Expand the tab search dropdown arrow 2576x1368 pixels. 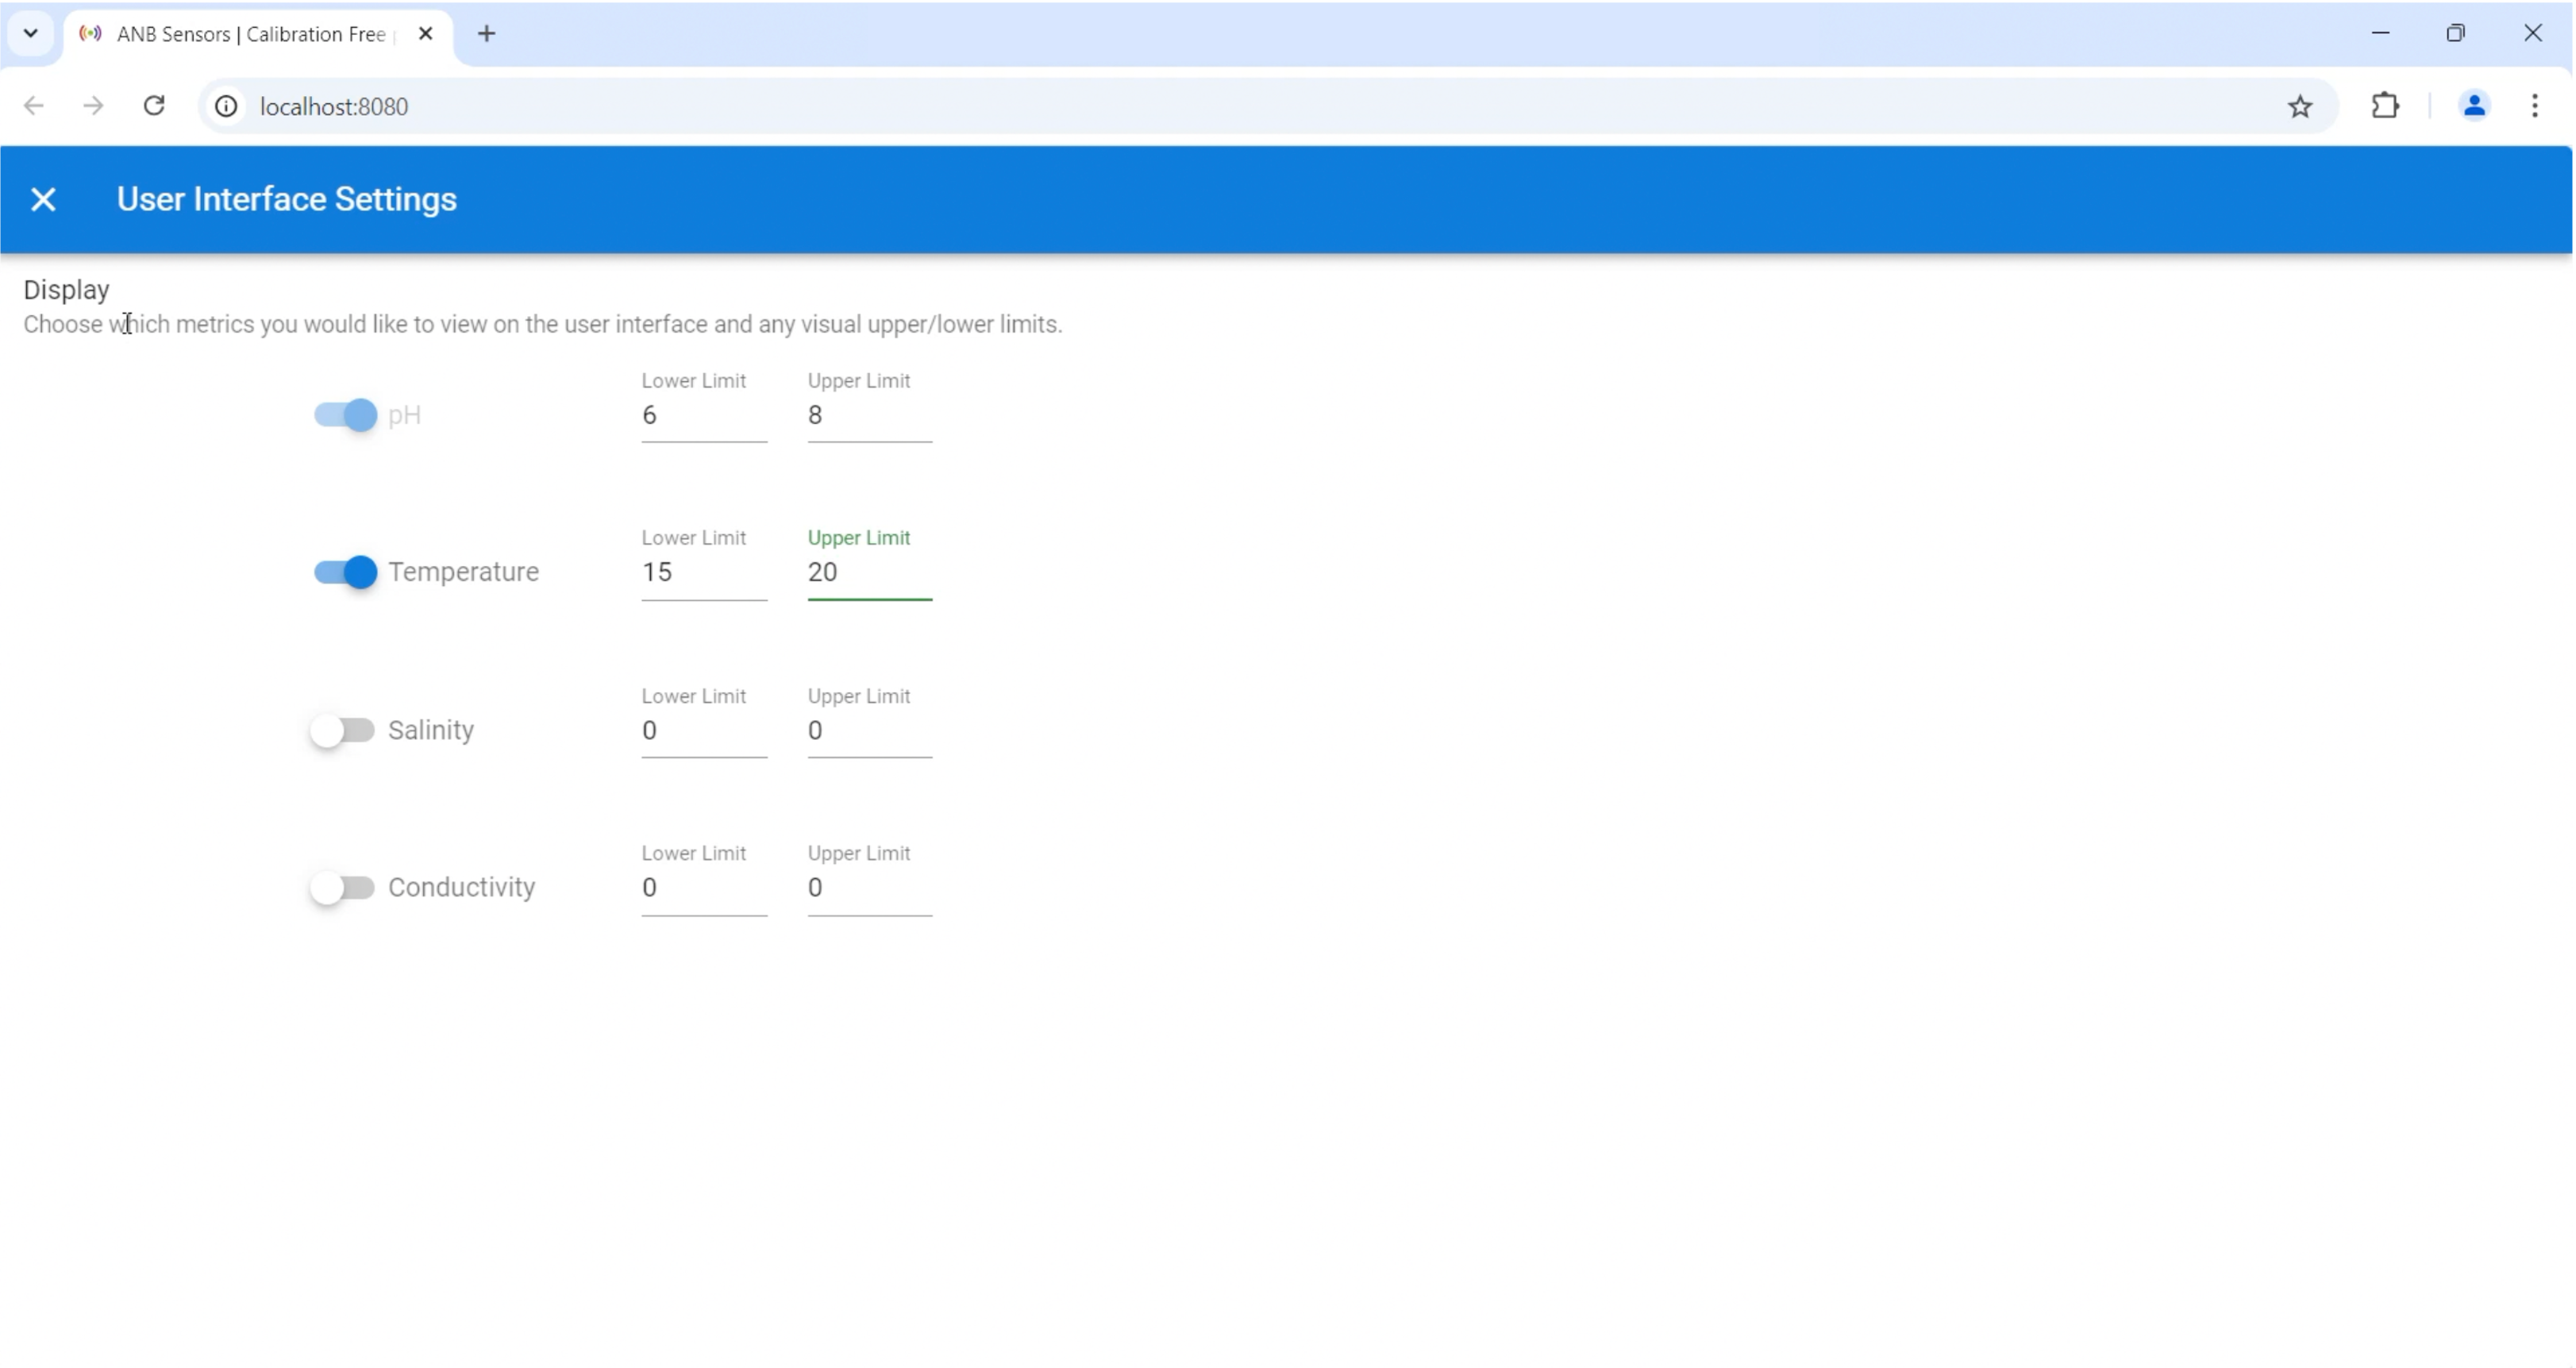(31, 34)
